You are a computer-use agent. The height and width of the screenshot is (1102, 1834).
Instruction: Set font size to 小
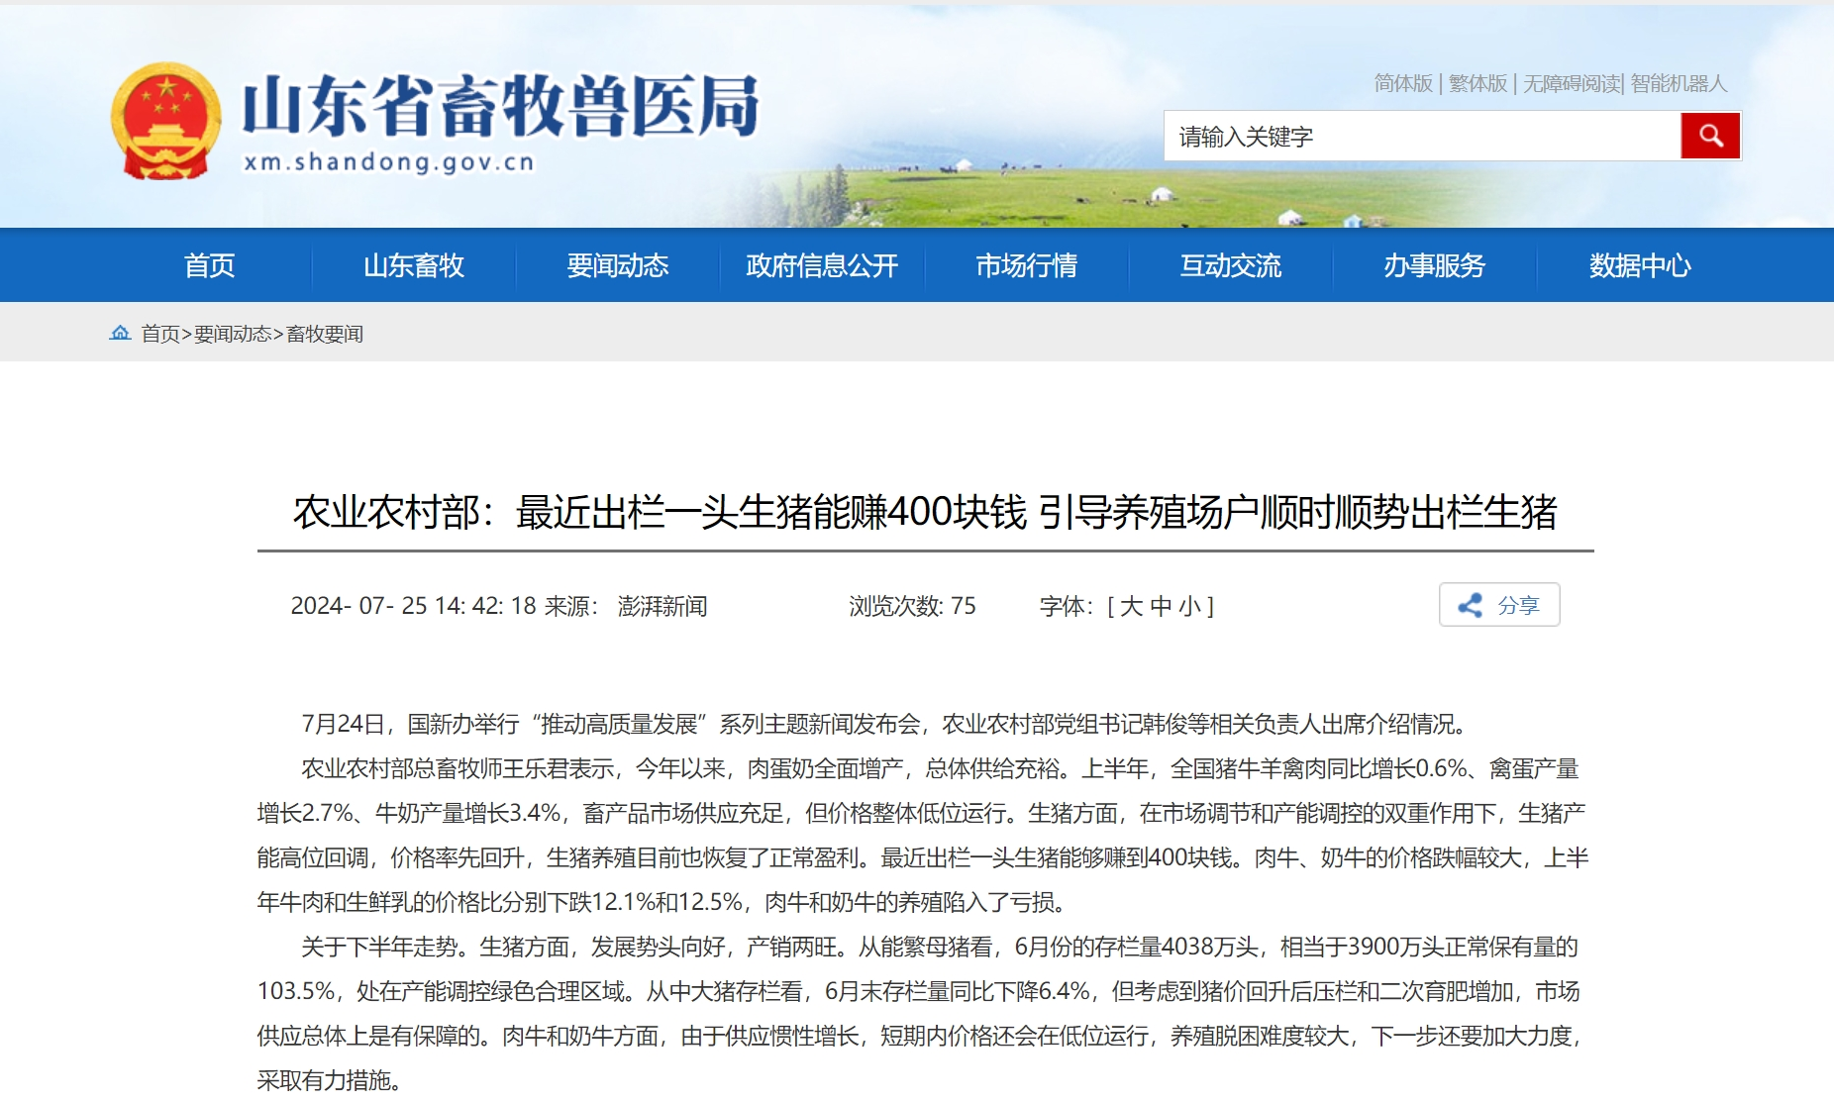click(x=1189, y=606)
